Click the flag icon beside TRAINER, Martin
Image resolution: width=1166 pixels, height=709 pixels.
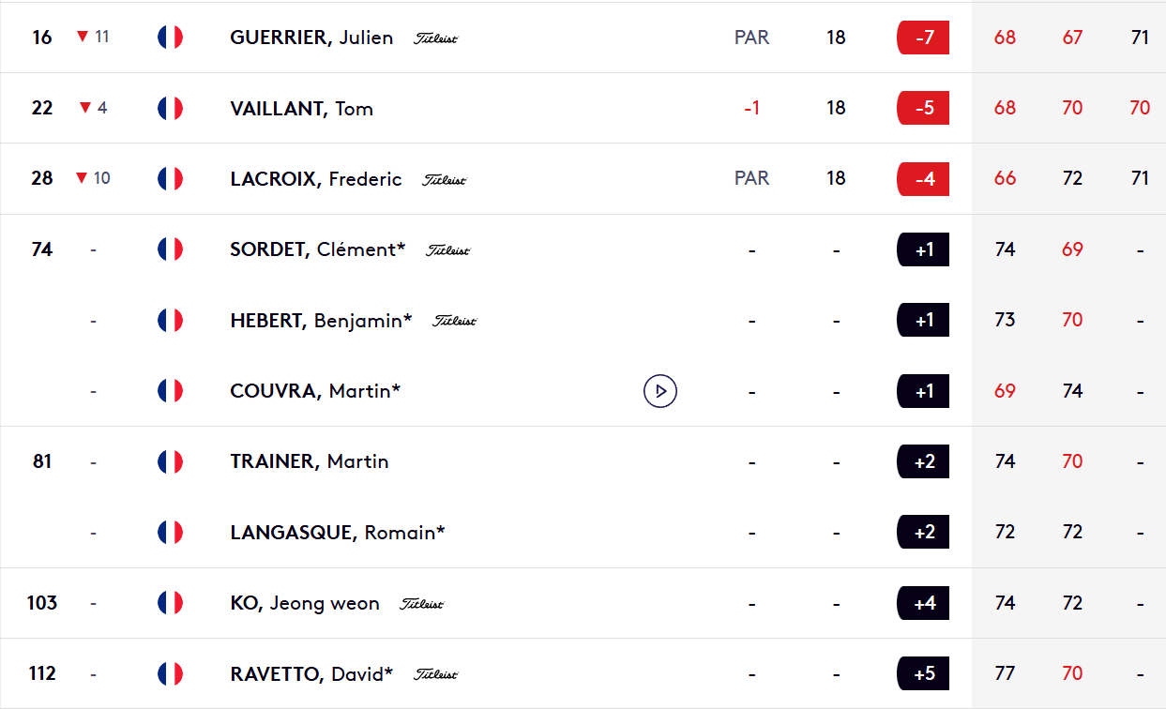170,461
